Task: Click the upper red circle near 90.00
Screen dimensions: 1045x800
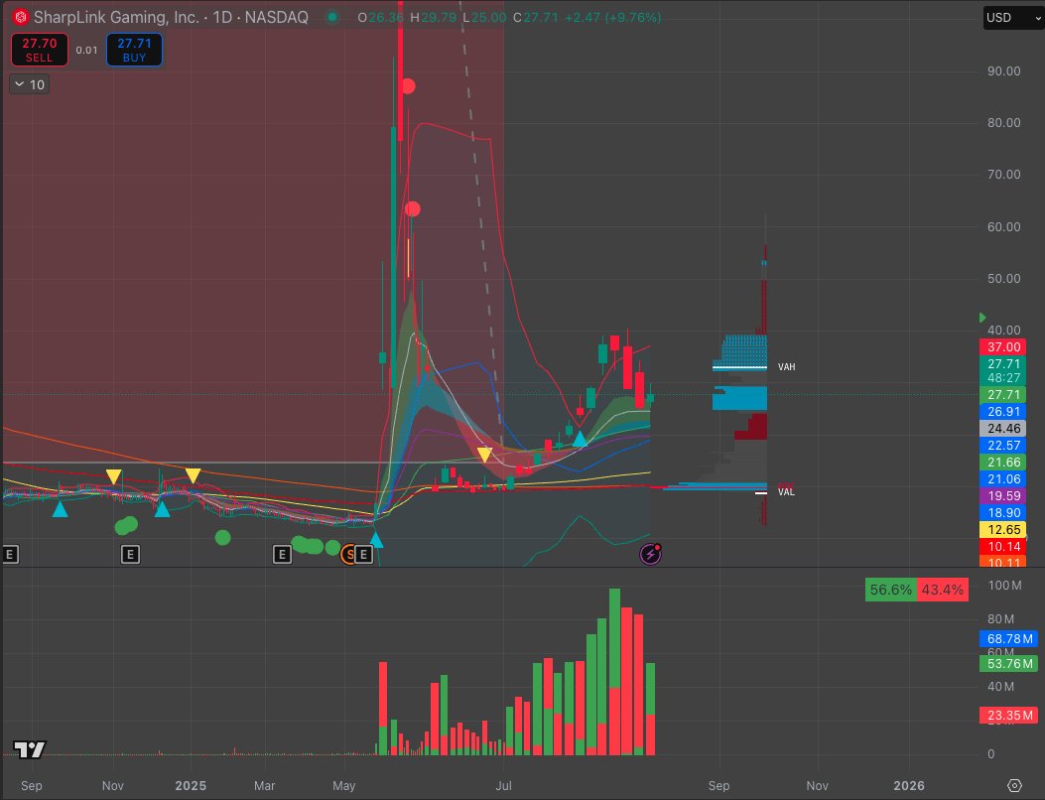Action: pos(408,86)
